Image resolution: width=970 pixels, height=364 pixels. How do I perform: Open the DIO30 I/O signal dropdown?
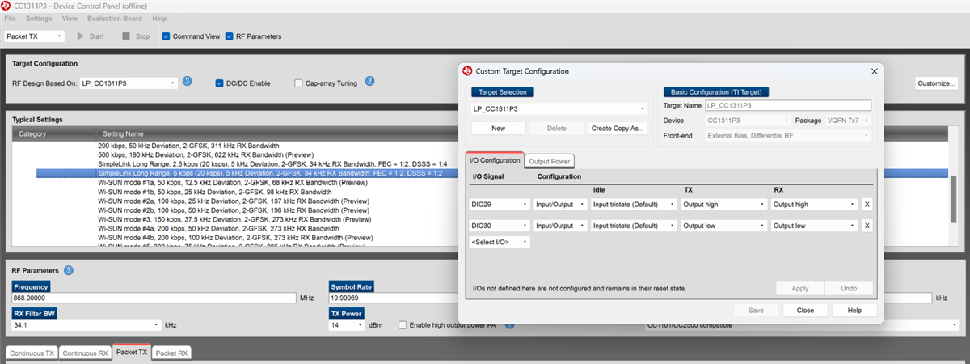500,226
